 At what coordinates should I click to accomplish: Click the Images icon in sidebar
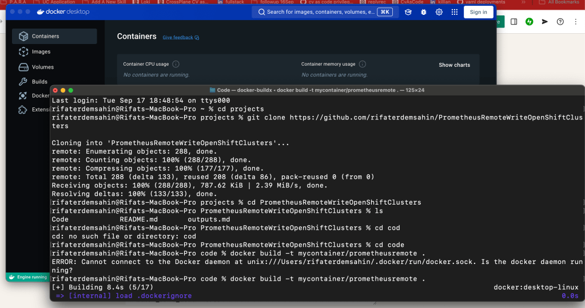point(23,52)
